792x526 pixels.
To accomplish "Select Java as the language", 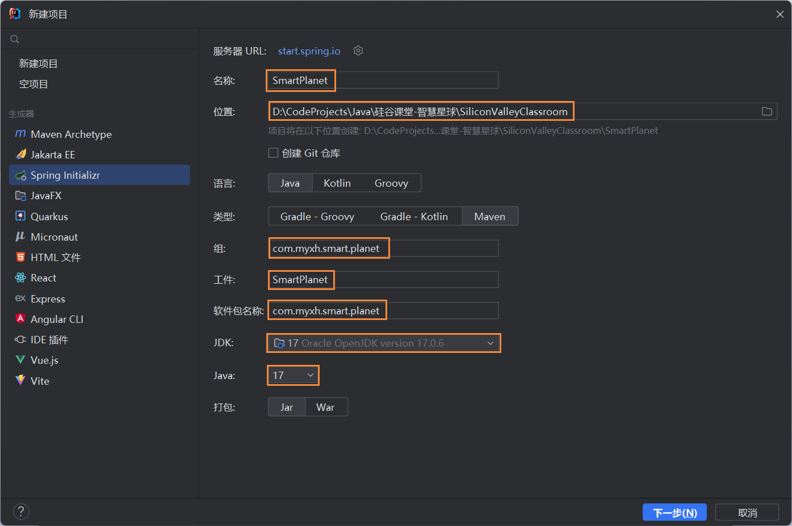I will tap(290, 183).
